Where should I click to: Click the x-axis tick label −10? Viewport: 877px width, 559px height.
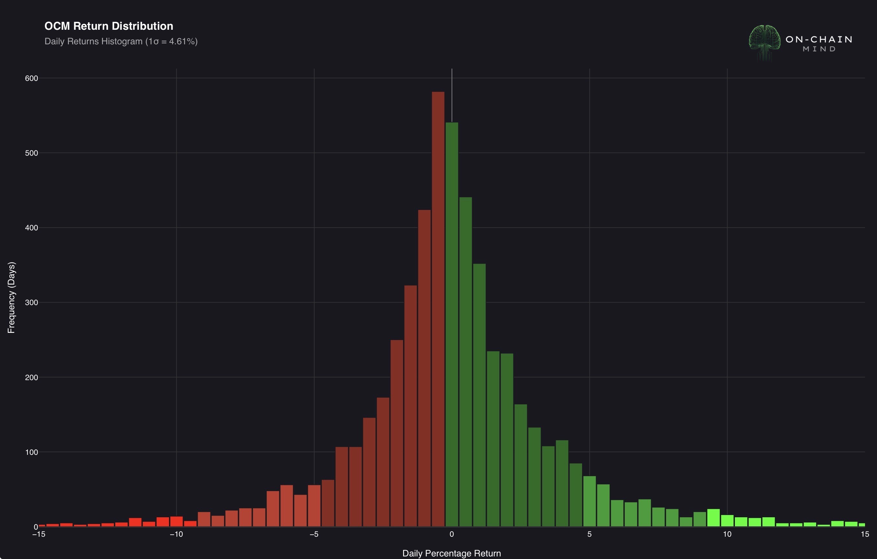point(176,534)
